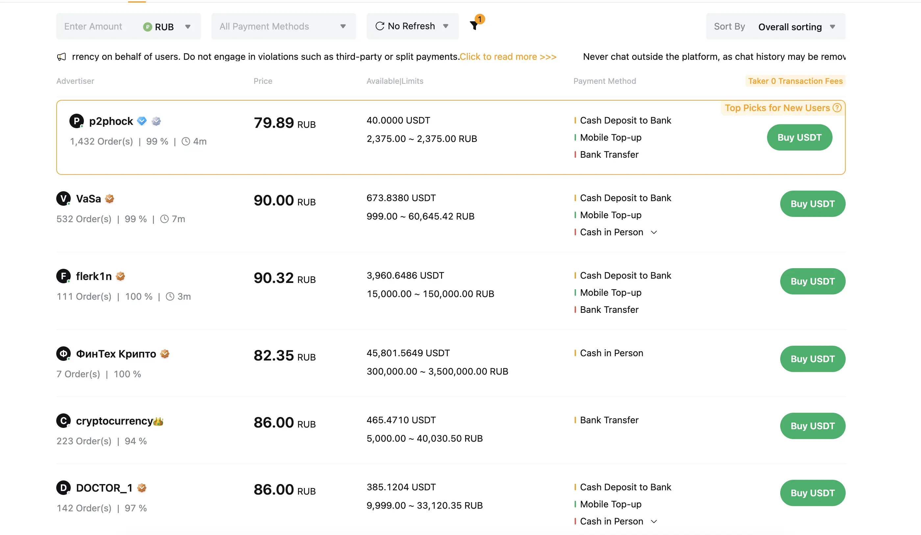Click the clock icon in VaSa's row
This screenshot has width=921, height=535.
tap(164, 219)
